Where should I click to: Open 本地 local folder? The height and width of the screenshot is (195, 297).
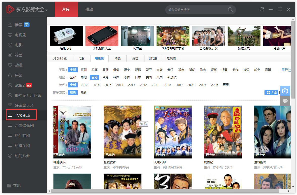[x=16, y=185]
